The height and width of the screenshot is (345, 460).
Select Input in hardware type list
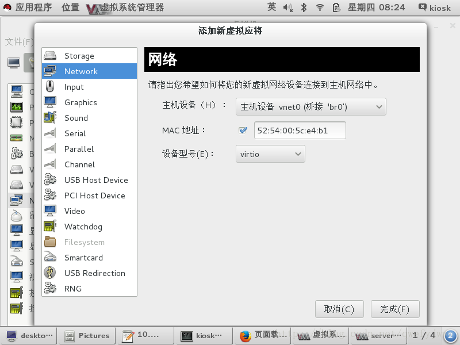coord(90,87)
